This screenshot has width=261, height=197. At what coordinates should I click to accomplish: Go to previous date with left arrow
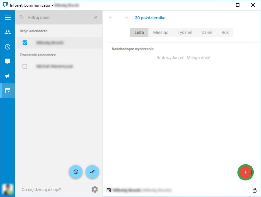(x=111, y=18)
